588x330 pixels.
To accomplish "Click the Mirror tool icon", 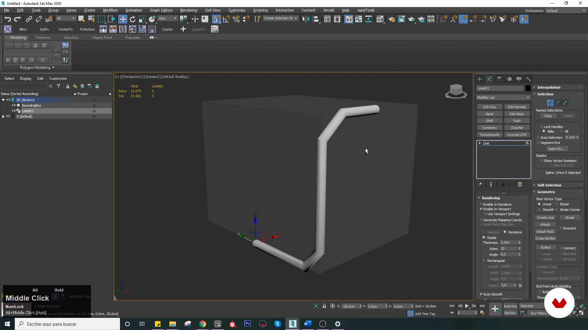I will 305,19.
